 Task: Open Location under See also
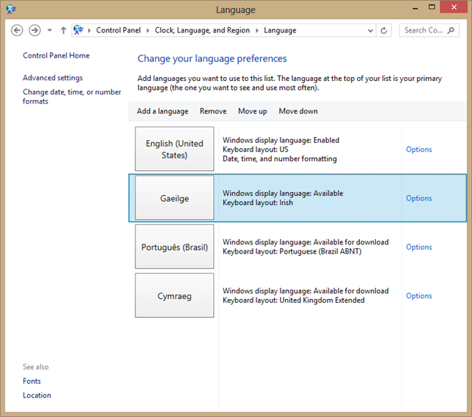[37, 395]
